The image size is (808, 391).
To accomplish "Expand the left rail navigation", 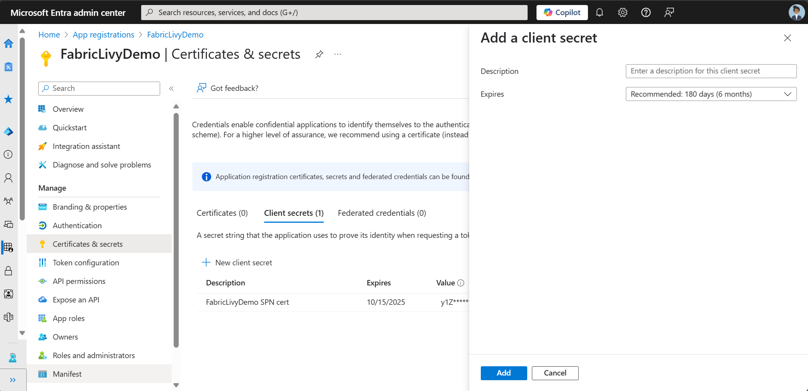I will click(13, 380).
